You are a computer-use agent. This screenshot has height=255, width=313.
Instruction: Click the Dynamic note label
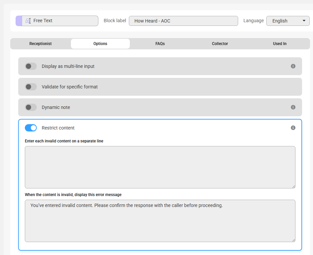tap(56, 107)
